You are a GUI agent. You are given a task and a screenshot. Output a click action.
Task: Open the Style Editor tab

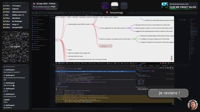coord(92,63)
